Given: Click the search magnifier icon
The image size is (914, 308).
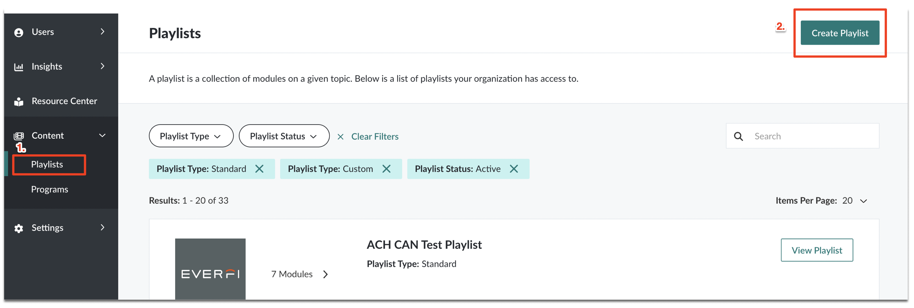Looking at the screenshot, I should point(738,136).
